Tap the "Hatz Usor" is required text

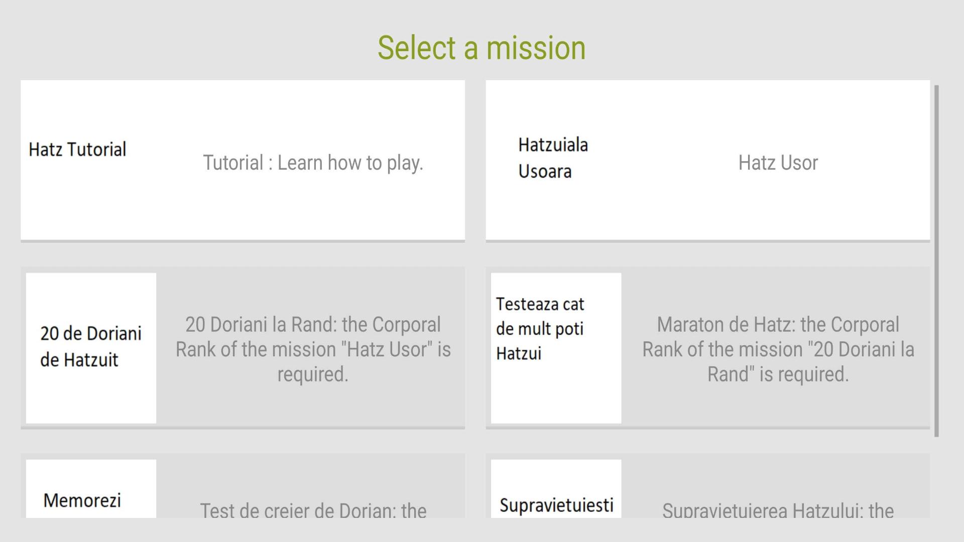[x=313, y=362]
